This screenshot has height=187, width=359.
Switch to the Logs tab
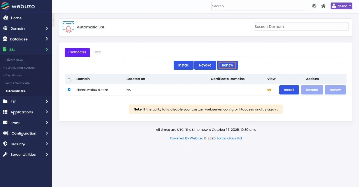pos(97,52)
